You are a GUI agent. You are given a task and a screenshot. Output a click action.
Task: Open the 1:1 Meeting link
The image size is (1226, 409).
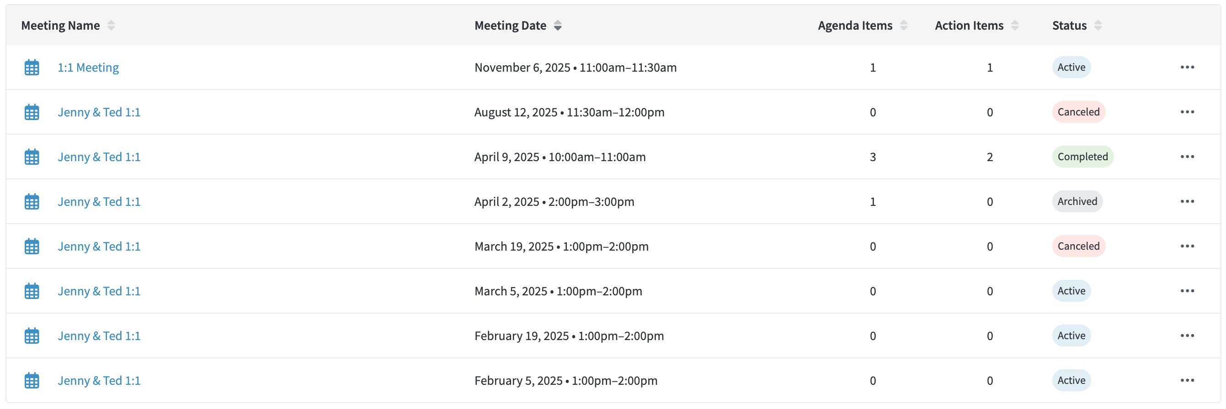[x=88, y=68]
